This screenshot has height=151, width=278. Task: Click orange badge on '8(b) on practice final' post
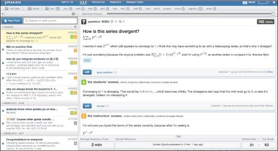[75, 51]
